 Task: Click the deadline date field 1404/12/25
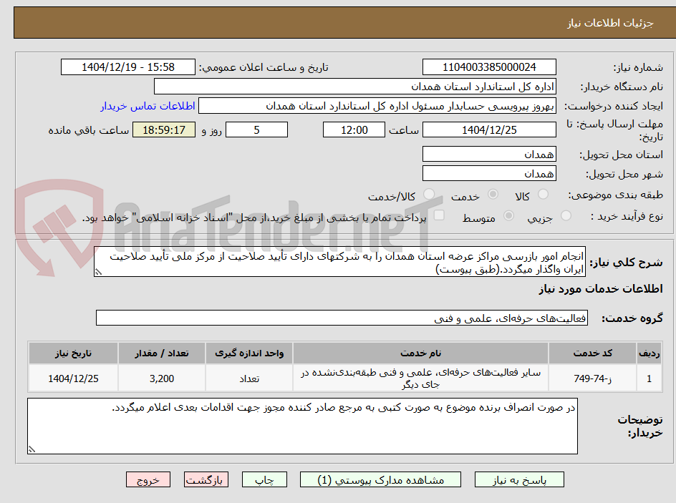click(x=489, y=130)
